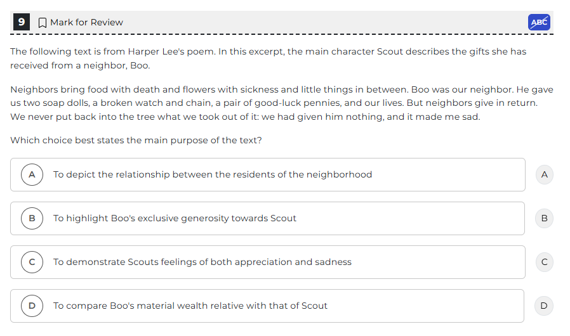Pick the letter D answer circle

32,306
